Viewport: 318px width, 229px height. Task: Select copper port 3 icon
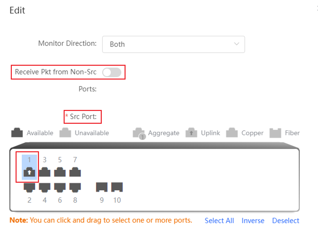(45, 172)
